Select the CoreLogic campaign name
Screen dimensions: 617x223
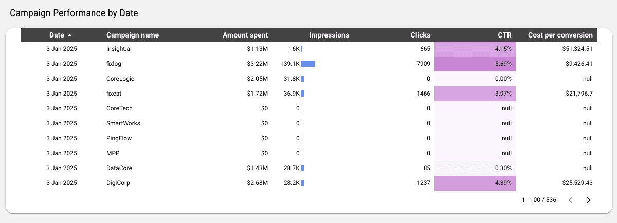pos(120,79)
